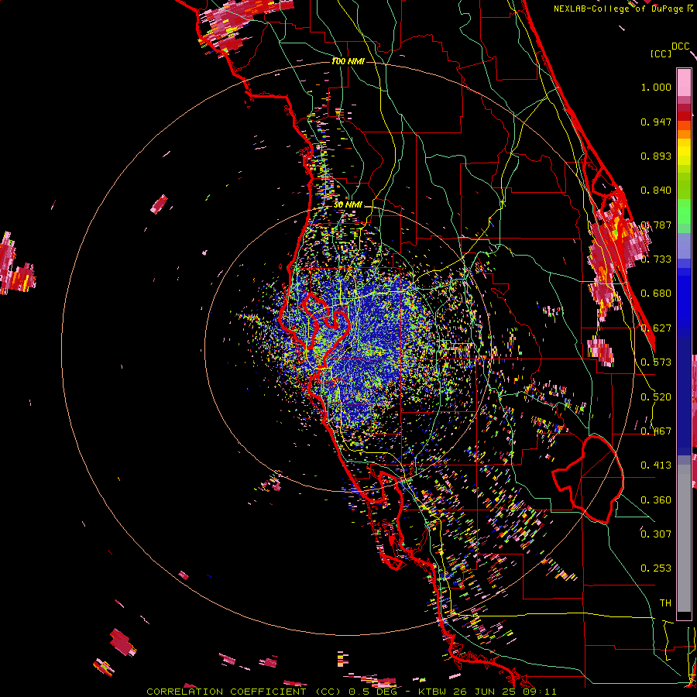Screen dimensions: 697x697
Task: Click the 0.627 scale value
Action: 656,328
